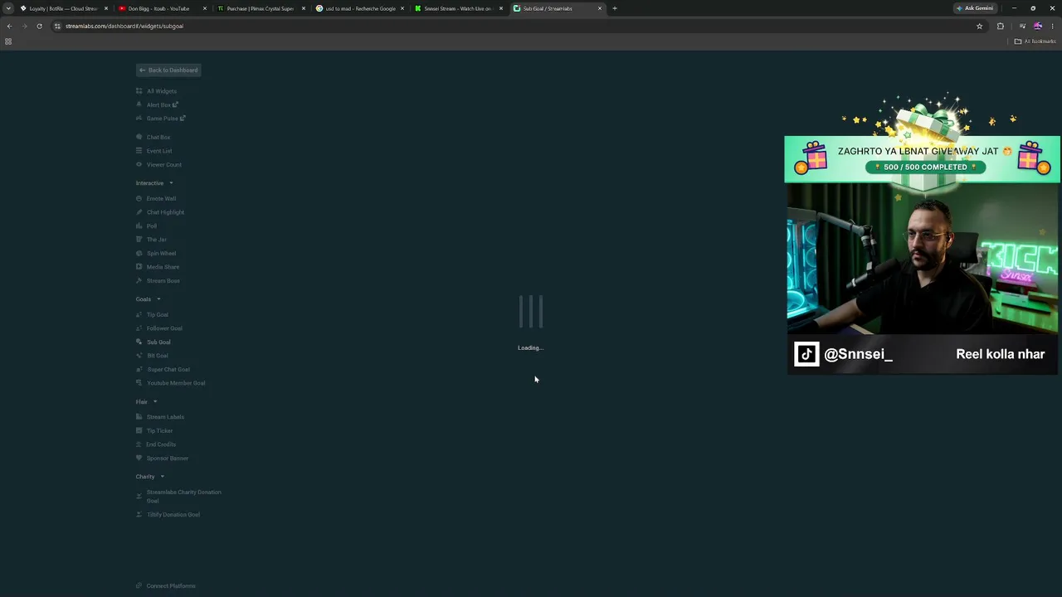The height and width of the screenshot is (597, 1062).
Task: Open Alert Box external link icon
Action: click(175, 104)
